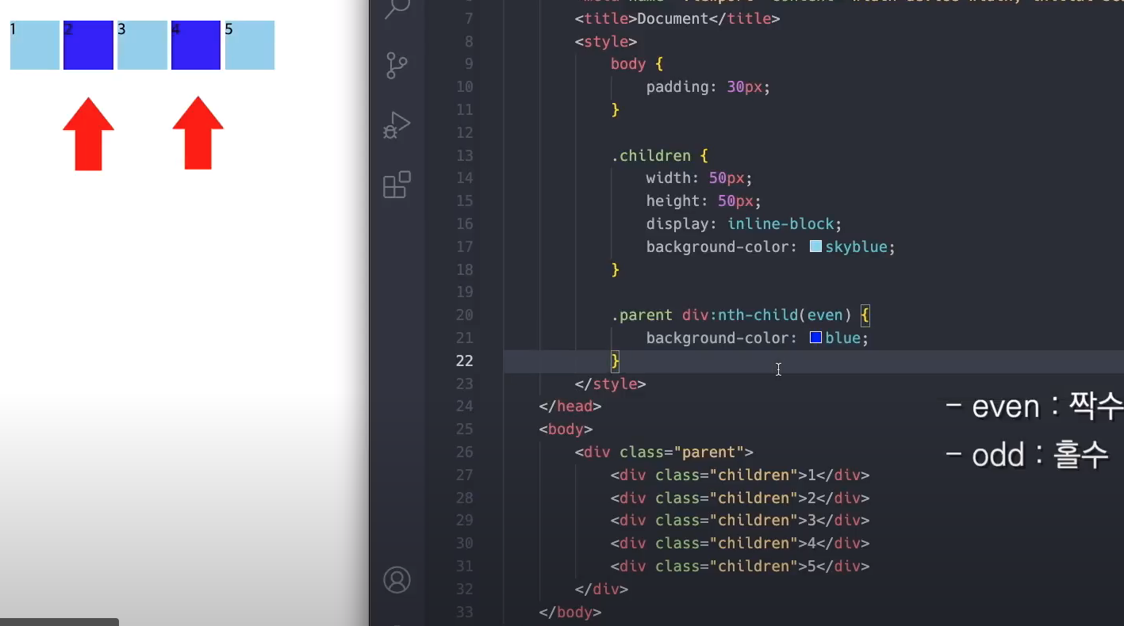Click the opening <style> tag

coord(606,41)
